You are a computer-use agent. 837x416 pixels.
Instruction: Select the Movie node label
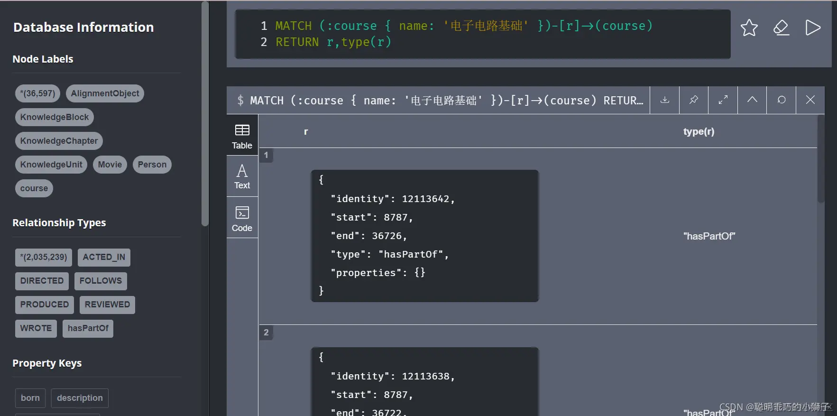tap(110, 165)
